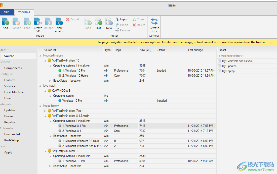Import a preset
The width and height of the screenshot is (277, 174).
[x=122, y=19]
